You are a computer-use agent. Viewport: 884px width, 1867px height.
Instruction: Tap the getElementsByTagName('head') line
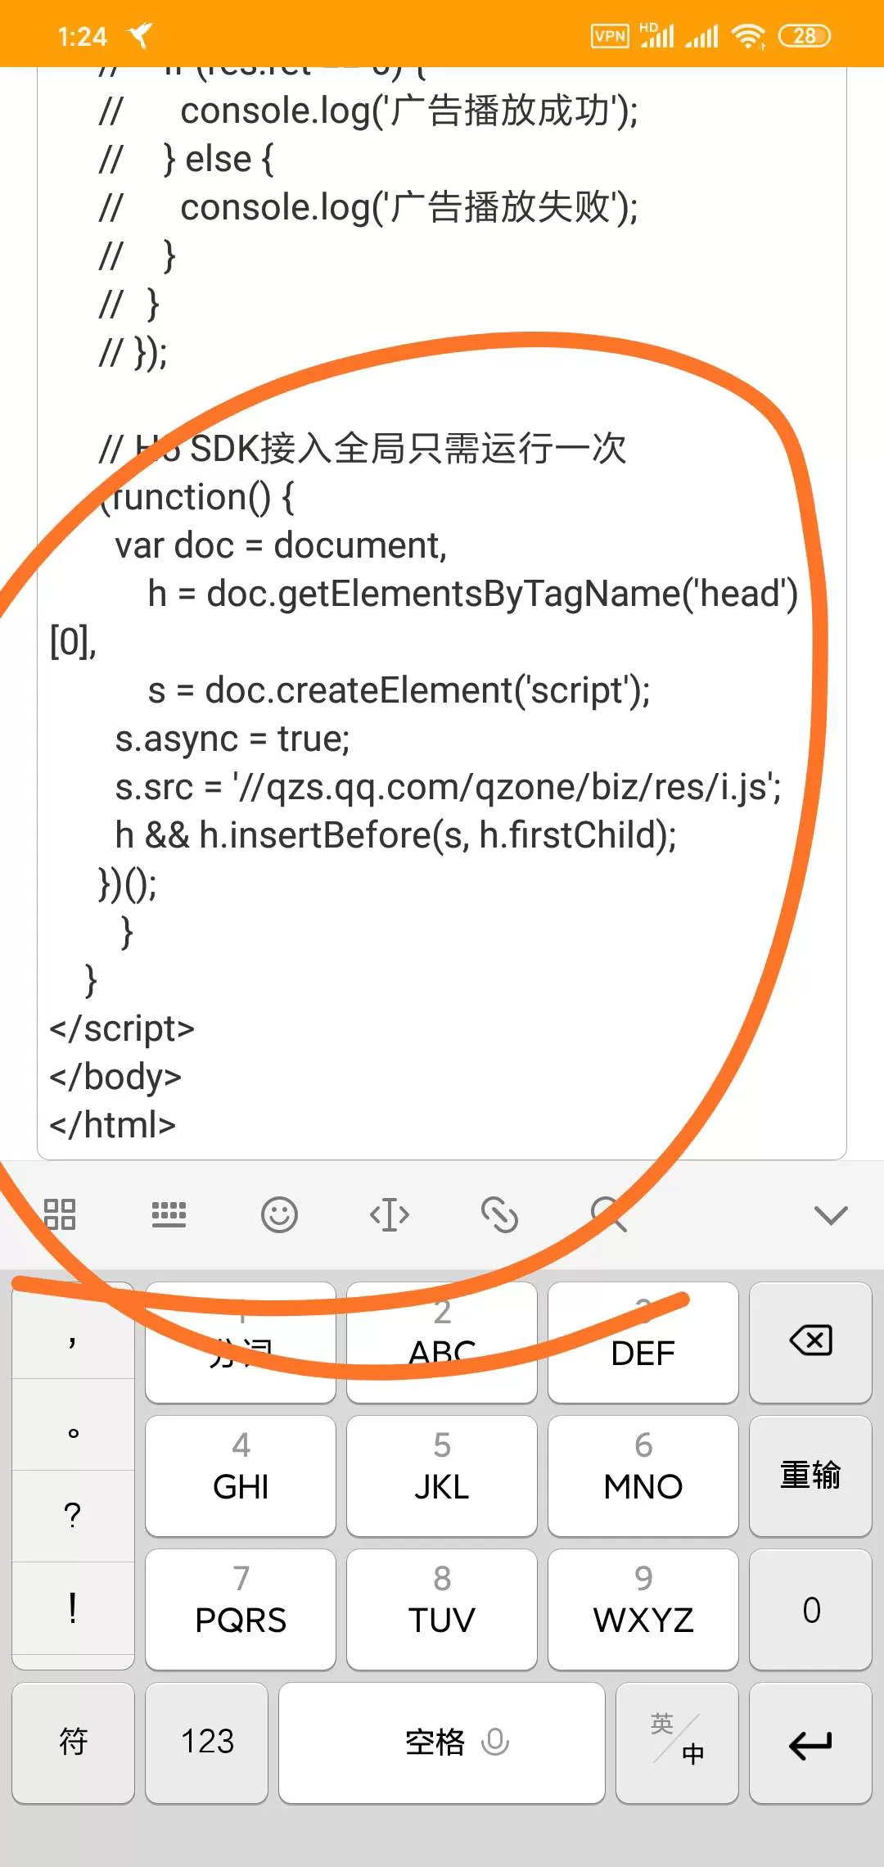[x=472, y=594]
